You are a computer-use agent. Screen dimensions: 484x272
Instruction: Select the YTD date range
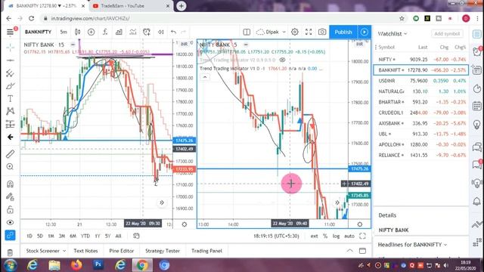click(85, 236)
